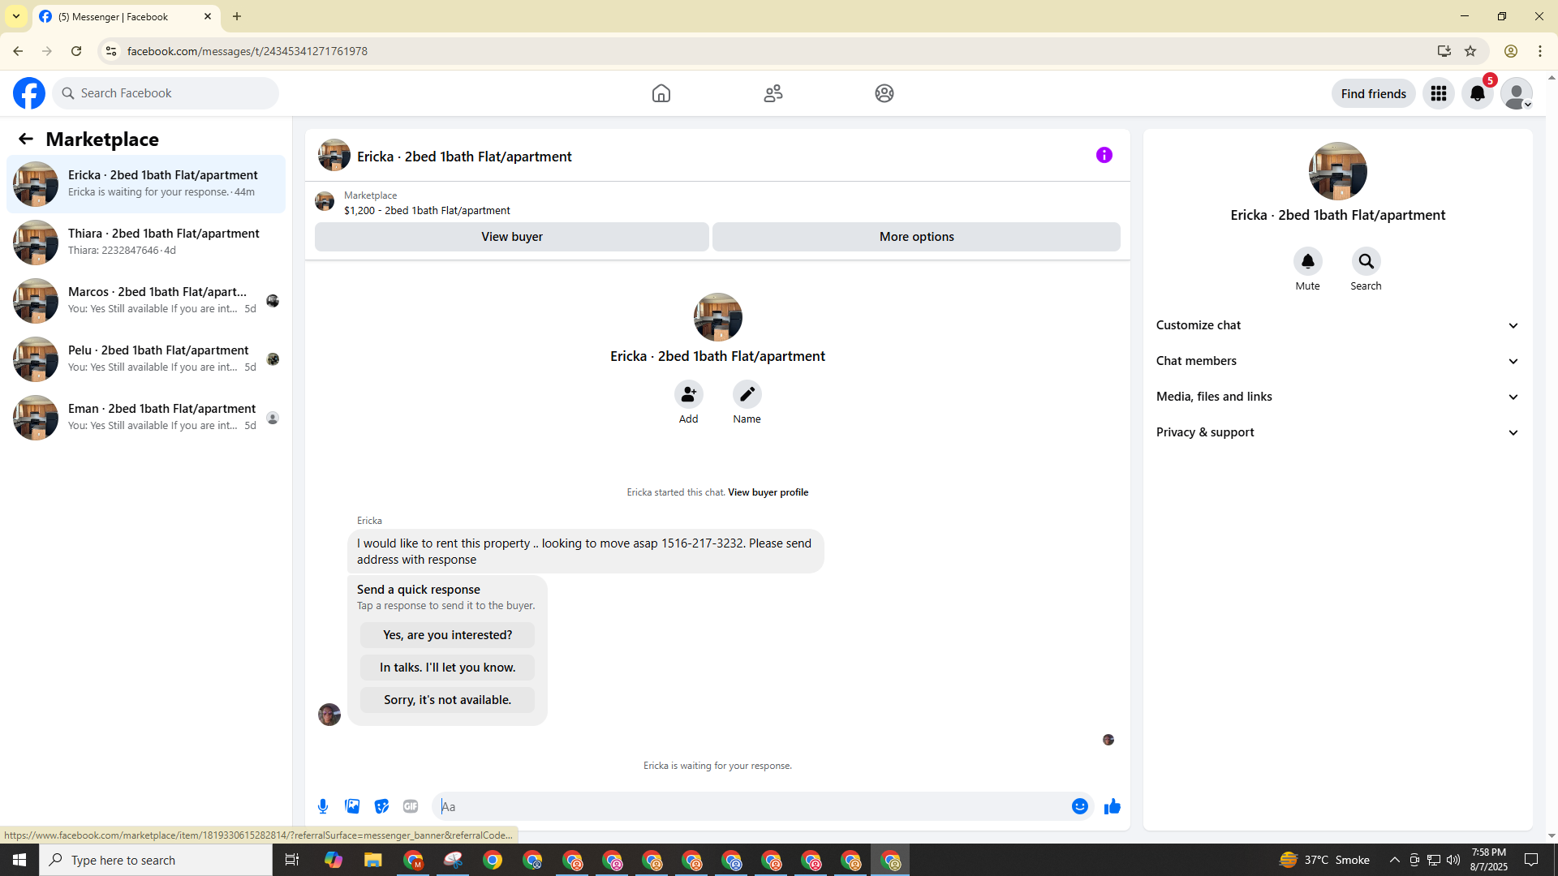This screenshot has height=876, width=1558.
Task: Install app icon in address bar
Action: 1444,51
